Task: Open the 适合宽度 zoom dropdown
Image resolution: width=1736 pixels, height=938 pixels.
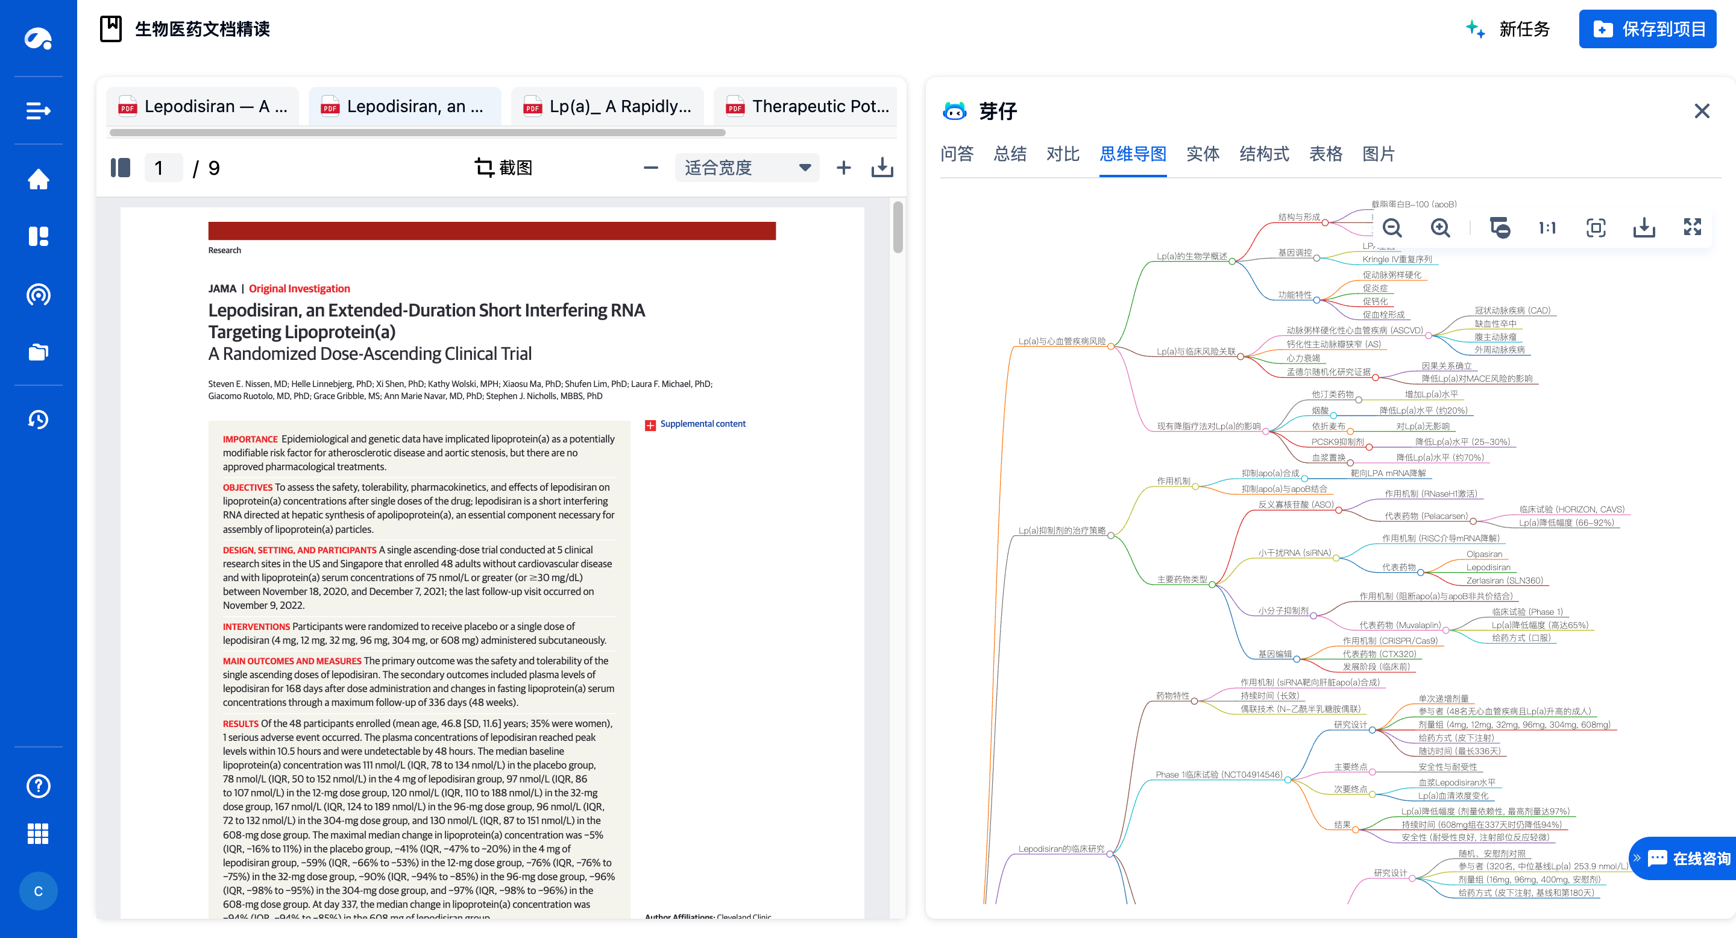Action: (747, 168)
